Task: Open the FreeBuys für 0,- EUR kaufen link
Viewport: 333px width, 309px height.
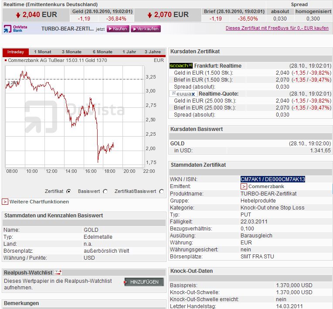Action: point(277,28)
